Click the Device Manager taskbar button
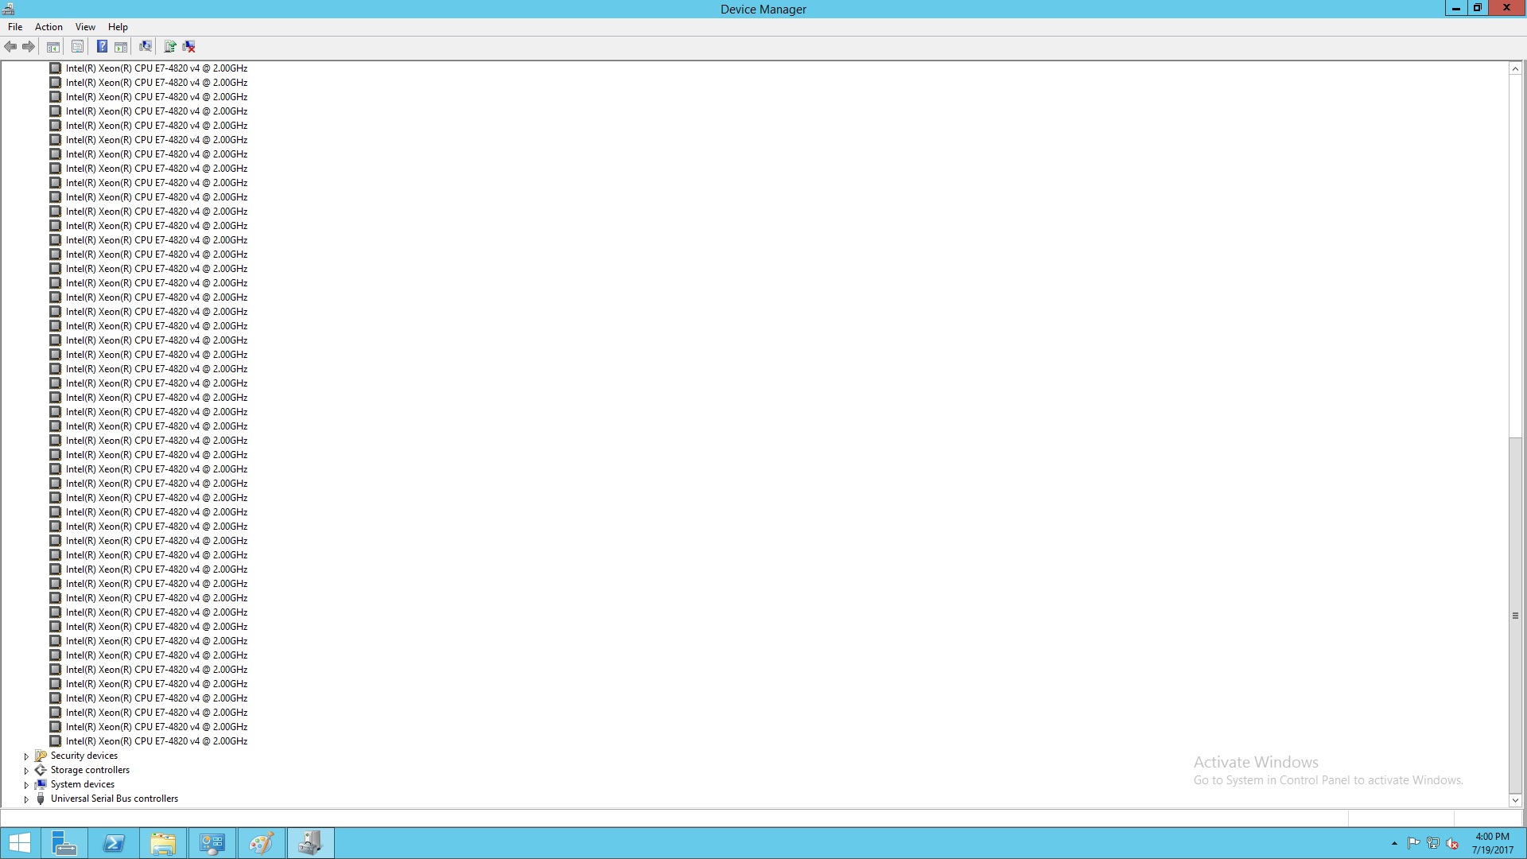The width and height of the screenshot is (1527, 859). tap(311, 843)
